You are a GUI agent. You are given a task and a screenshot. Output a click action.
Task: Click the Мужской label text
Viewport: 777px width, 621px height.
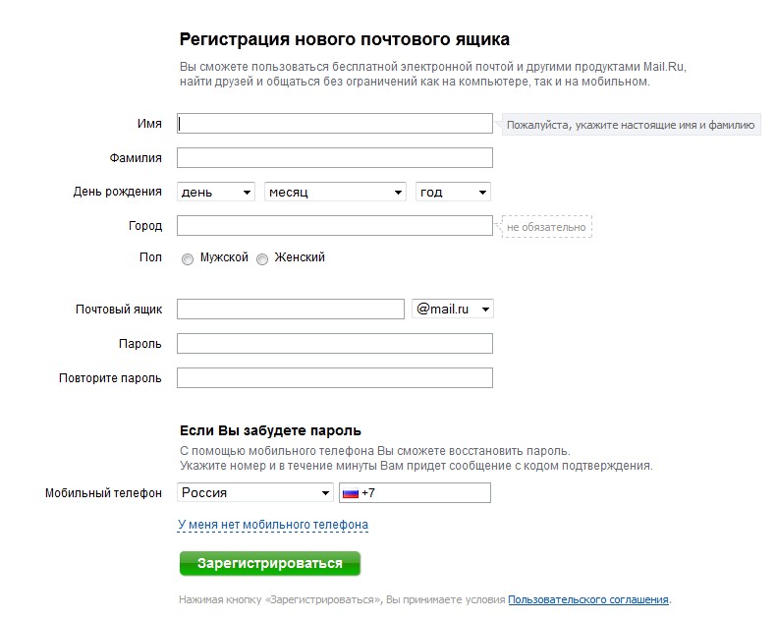tap(224, 257)
